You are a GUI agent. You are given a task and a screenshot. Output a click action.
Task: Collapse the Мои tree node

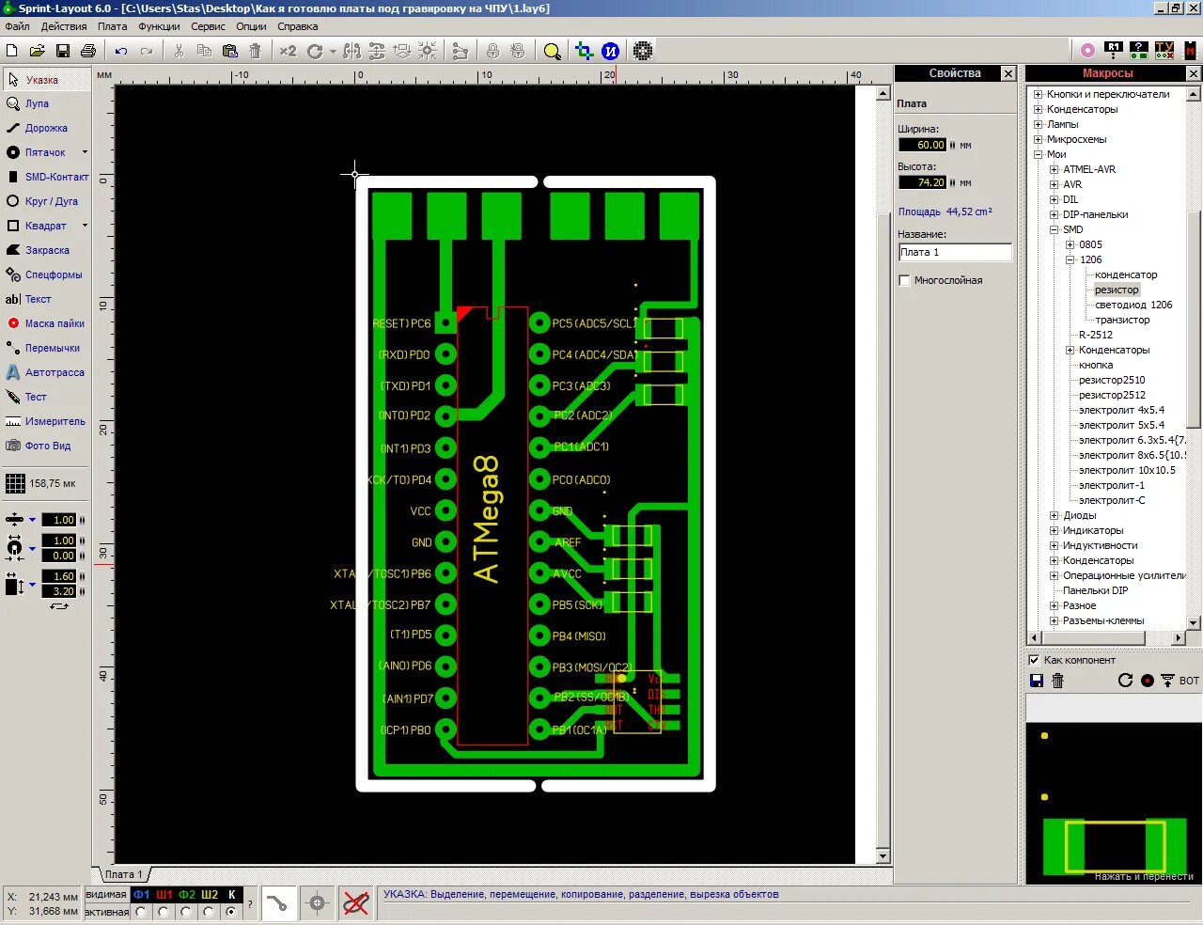(1038, 154)
